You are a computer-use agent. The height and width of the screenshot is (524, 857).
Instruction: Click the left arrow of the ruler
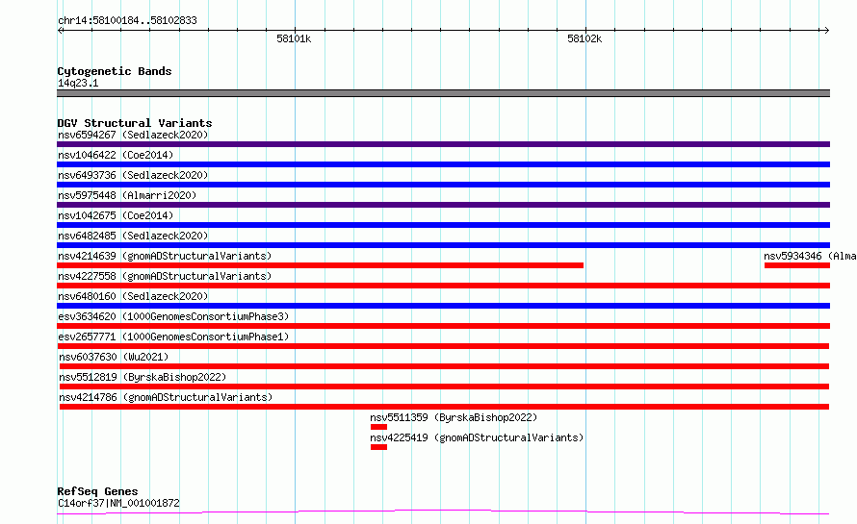point(61,31)
